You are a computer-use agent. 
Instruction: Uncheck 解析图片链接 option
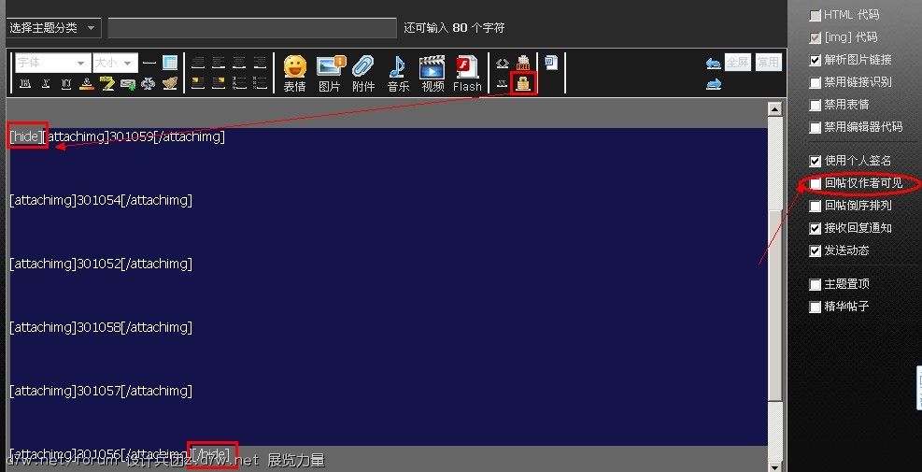(815, 60)
